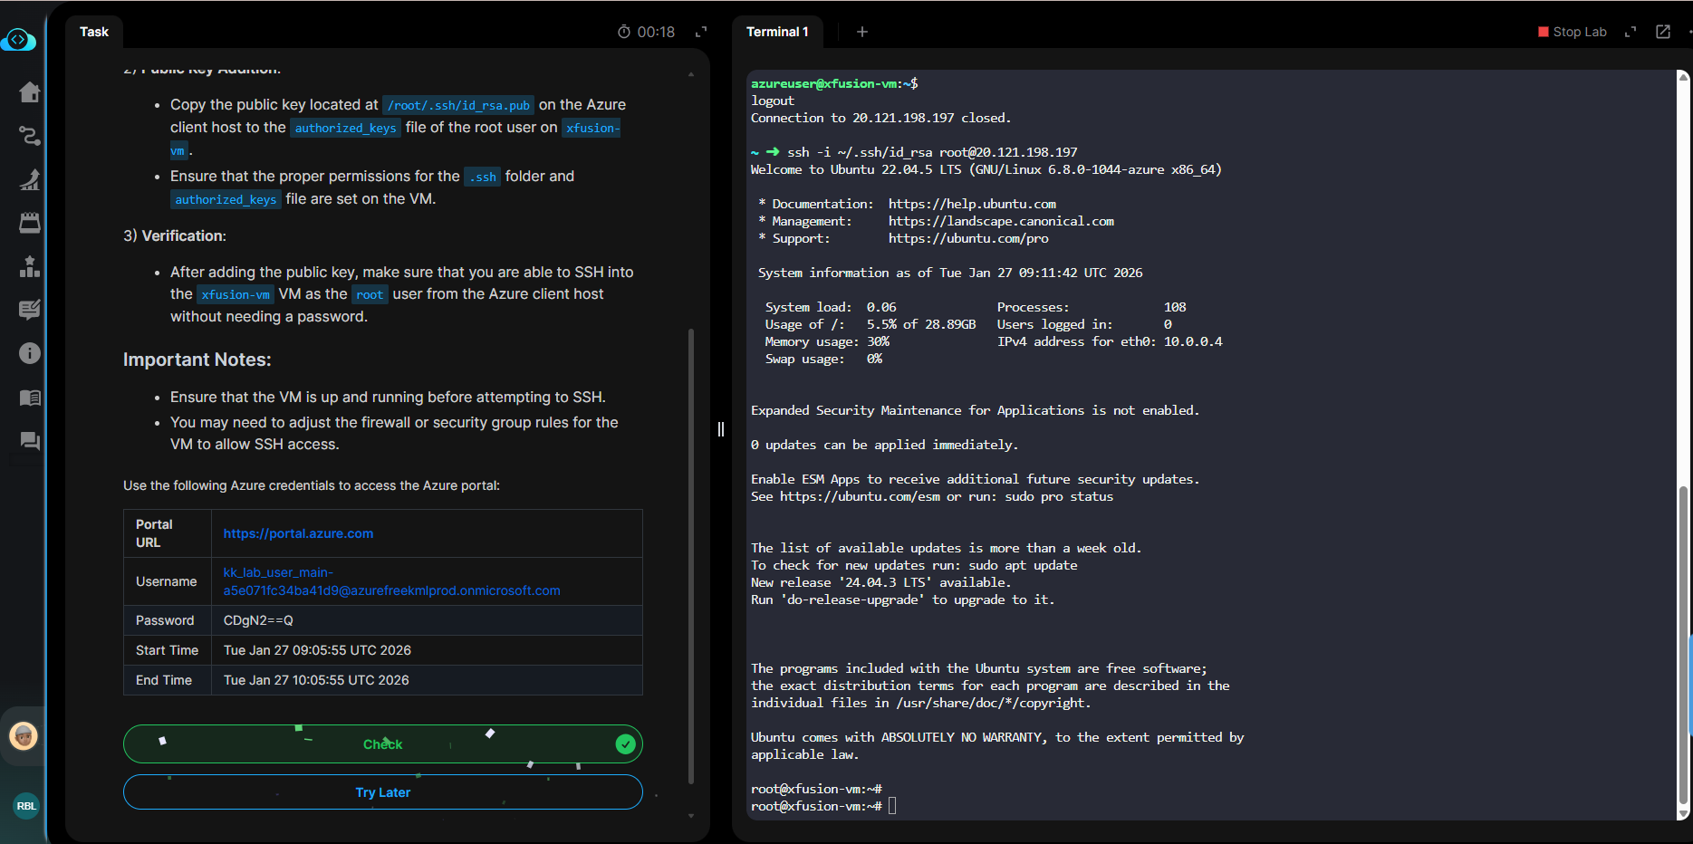Click the timer clock icon

(x=624, y=32)
